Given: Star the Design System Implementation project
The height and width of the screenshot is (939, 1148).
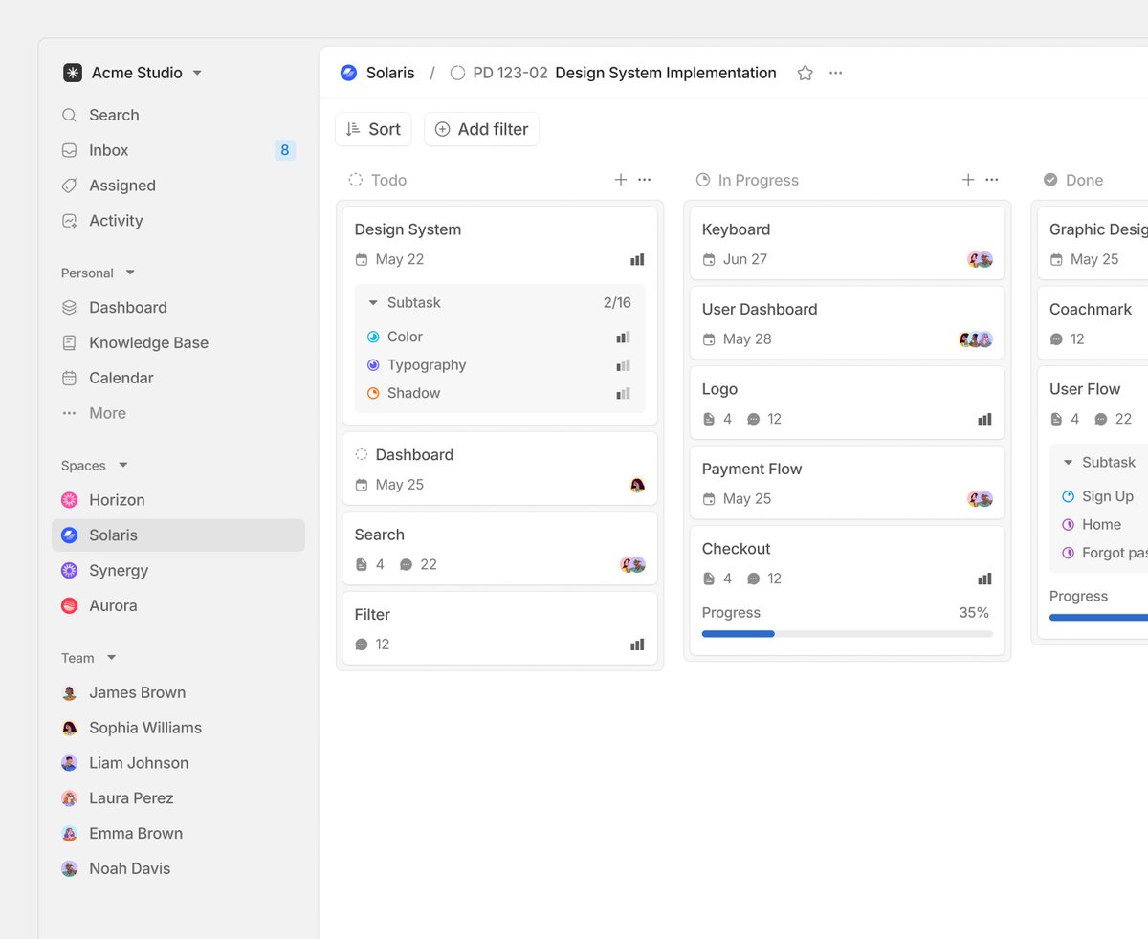Looking at the screenshot, I should [x=806, y=73].
